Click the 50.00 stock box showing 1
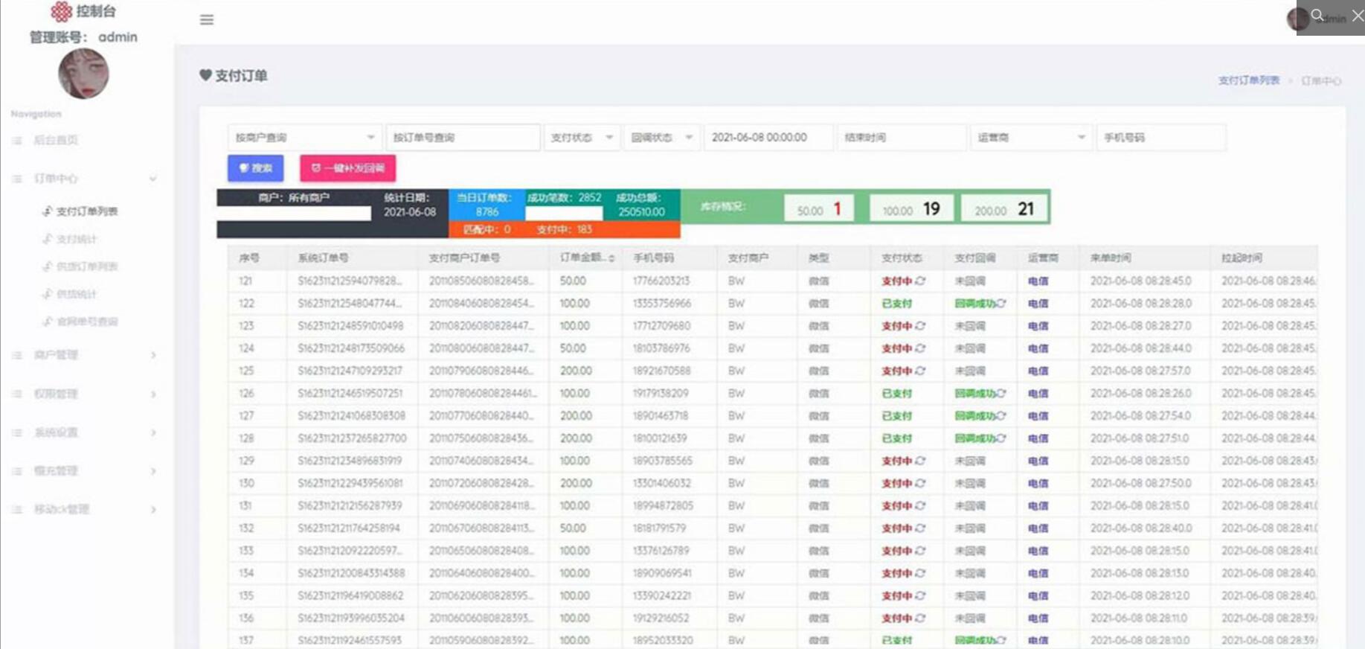This screenshot has width=1365, height=649. (819, 209)
